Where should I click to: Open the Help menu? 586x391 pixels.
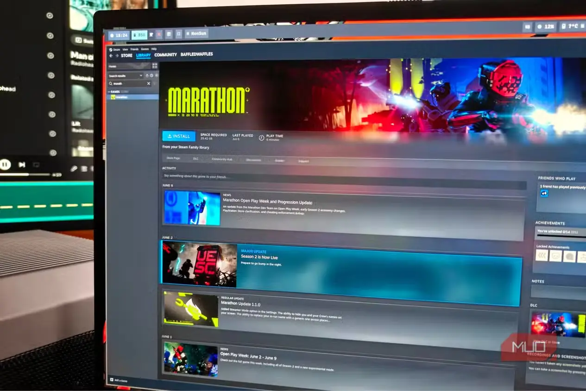point(154,49)
